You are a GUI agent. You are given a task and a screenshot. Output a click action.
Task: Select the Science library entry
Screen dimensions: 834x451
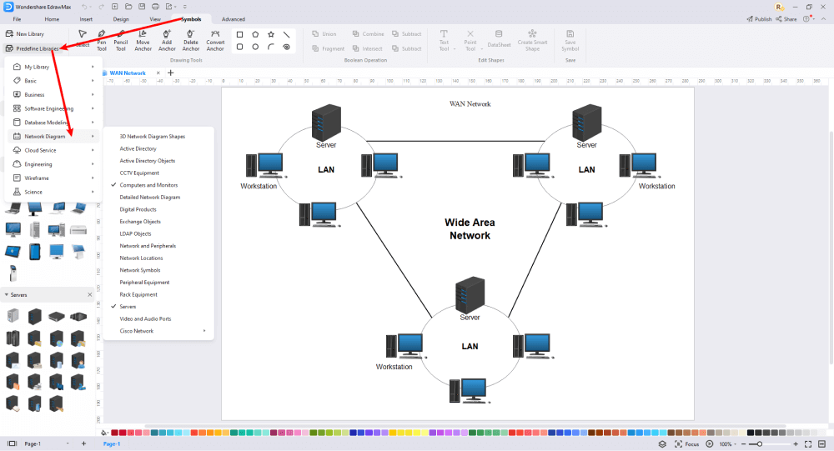pos(53,192)
